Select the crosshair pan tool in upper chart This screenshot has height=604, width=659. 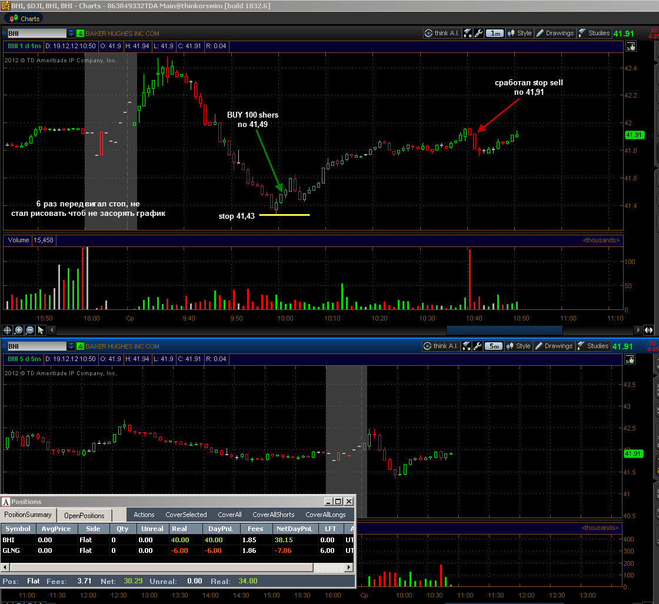pos(7,330)
